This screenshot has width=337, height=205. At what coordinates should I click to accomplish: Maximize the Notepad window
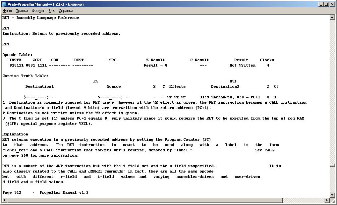click(x=326, y=4)
